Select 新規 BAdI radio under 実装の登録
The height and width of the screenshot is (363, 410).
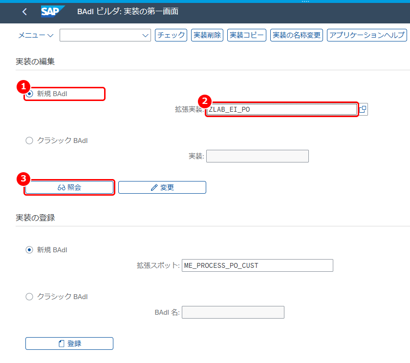29,250
